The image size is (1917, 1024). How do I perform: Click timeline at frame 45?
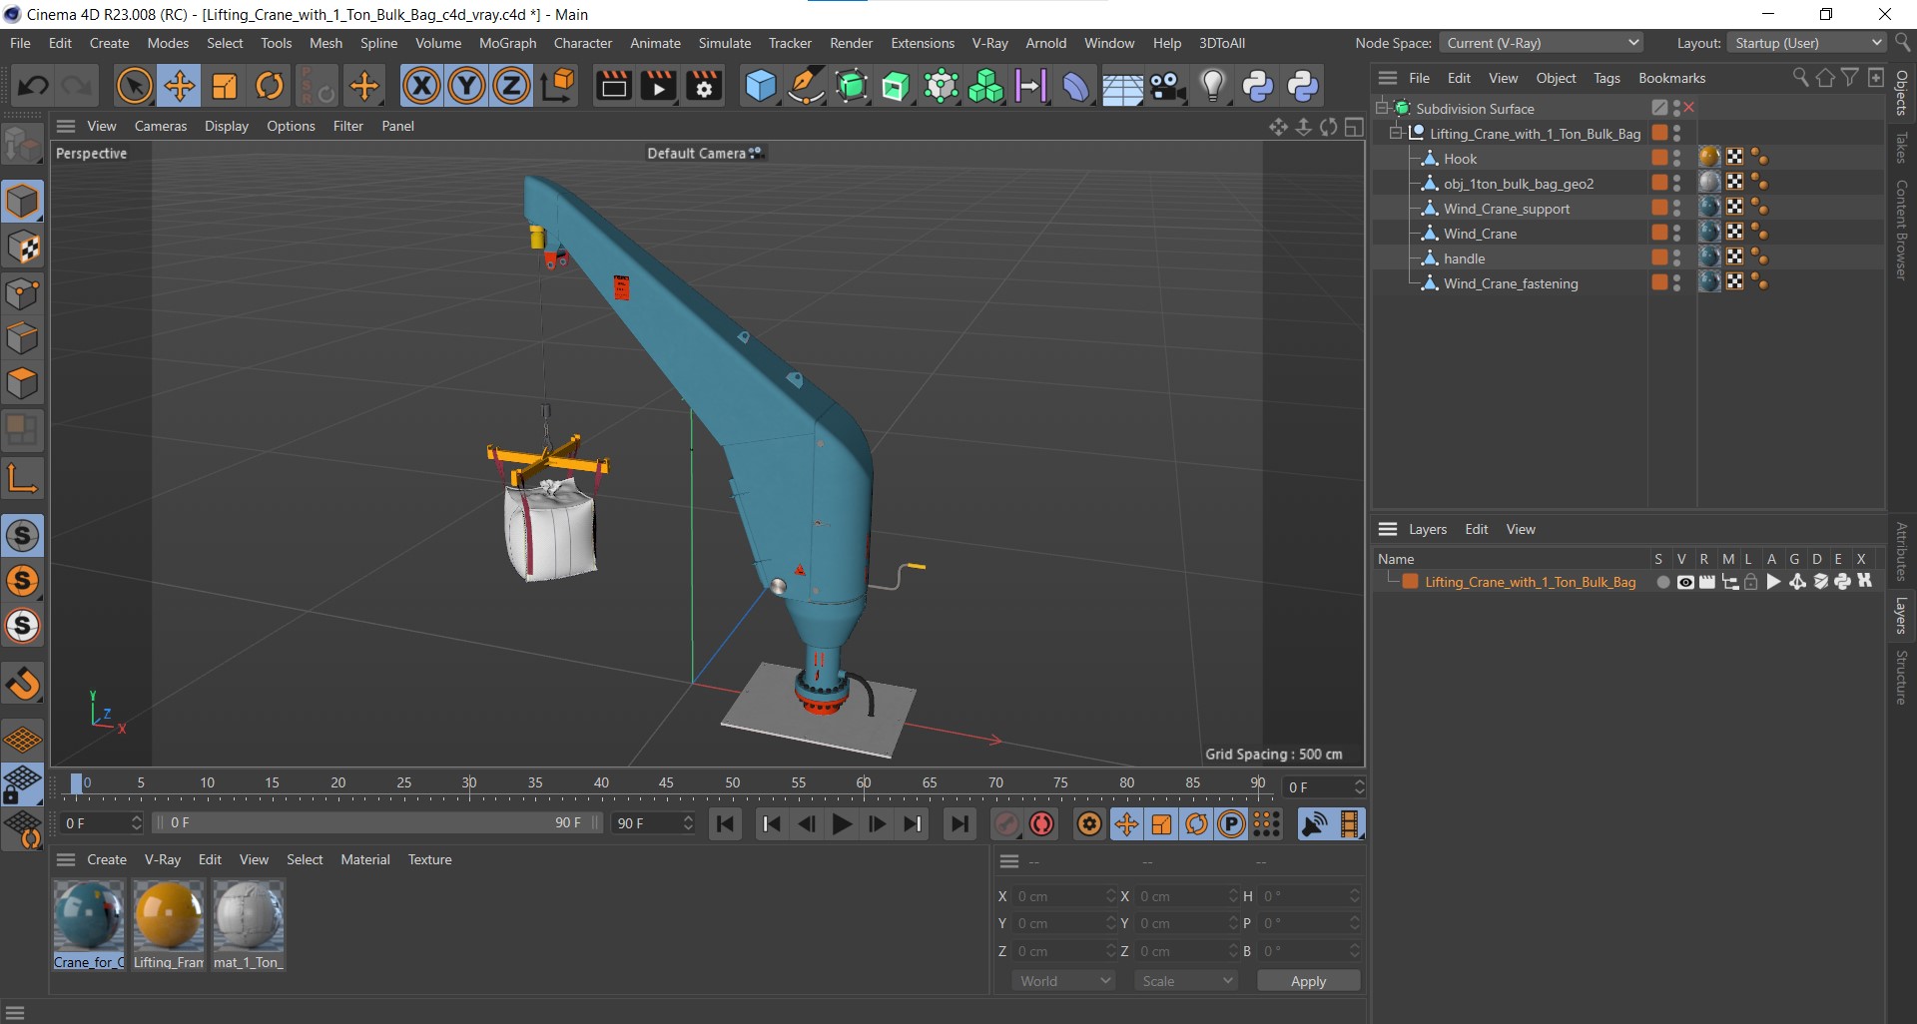click(666, 783)
